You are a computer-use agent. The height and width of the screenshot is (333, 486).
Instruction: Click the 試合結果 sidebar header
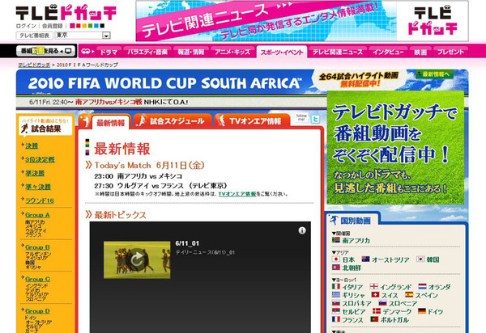(x=45, y=126)
